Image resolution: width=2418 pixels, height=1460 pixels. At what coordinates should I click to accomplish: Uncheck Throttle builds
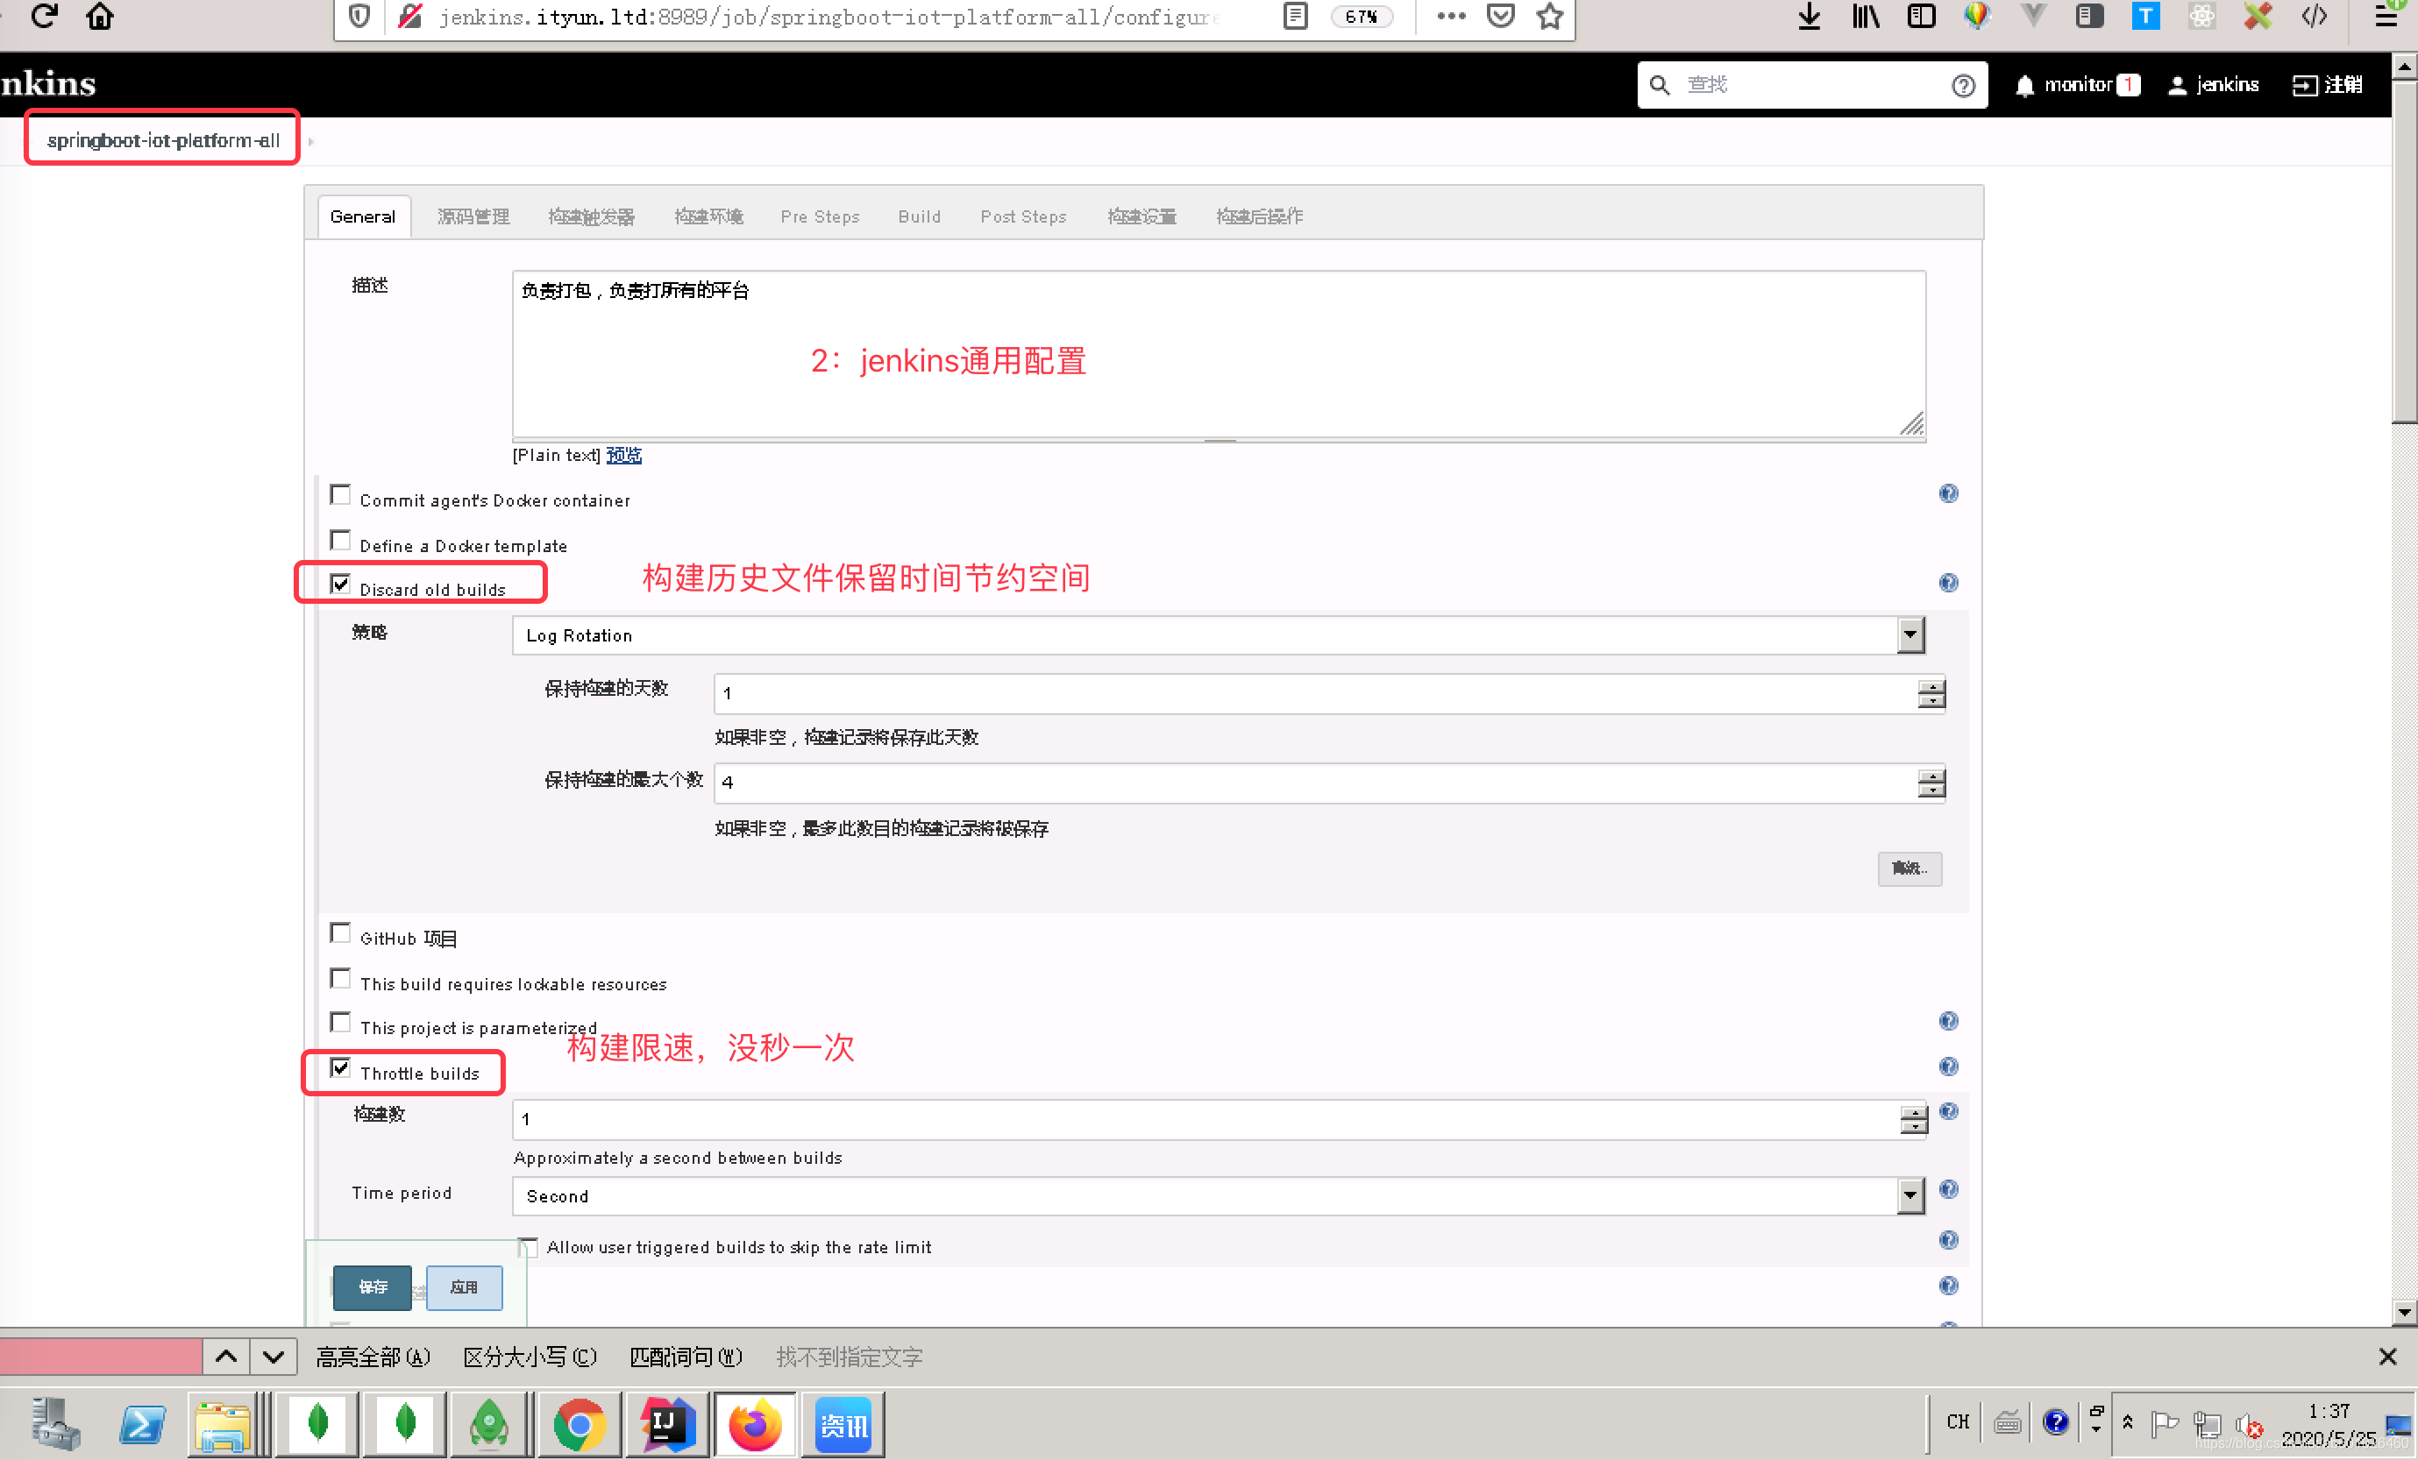[x=340, y=1067]
